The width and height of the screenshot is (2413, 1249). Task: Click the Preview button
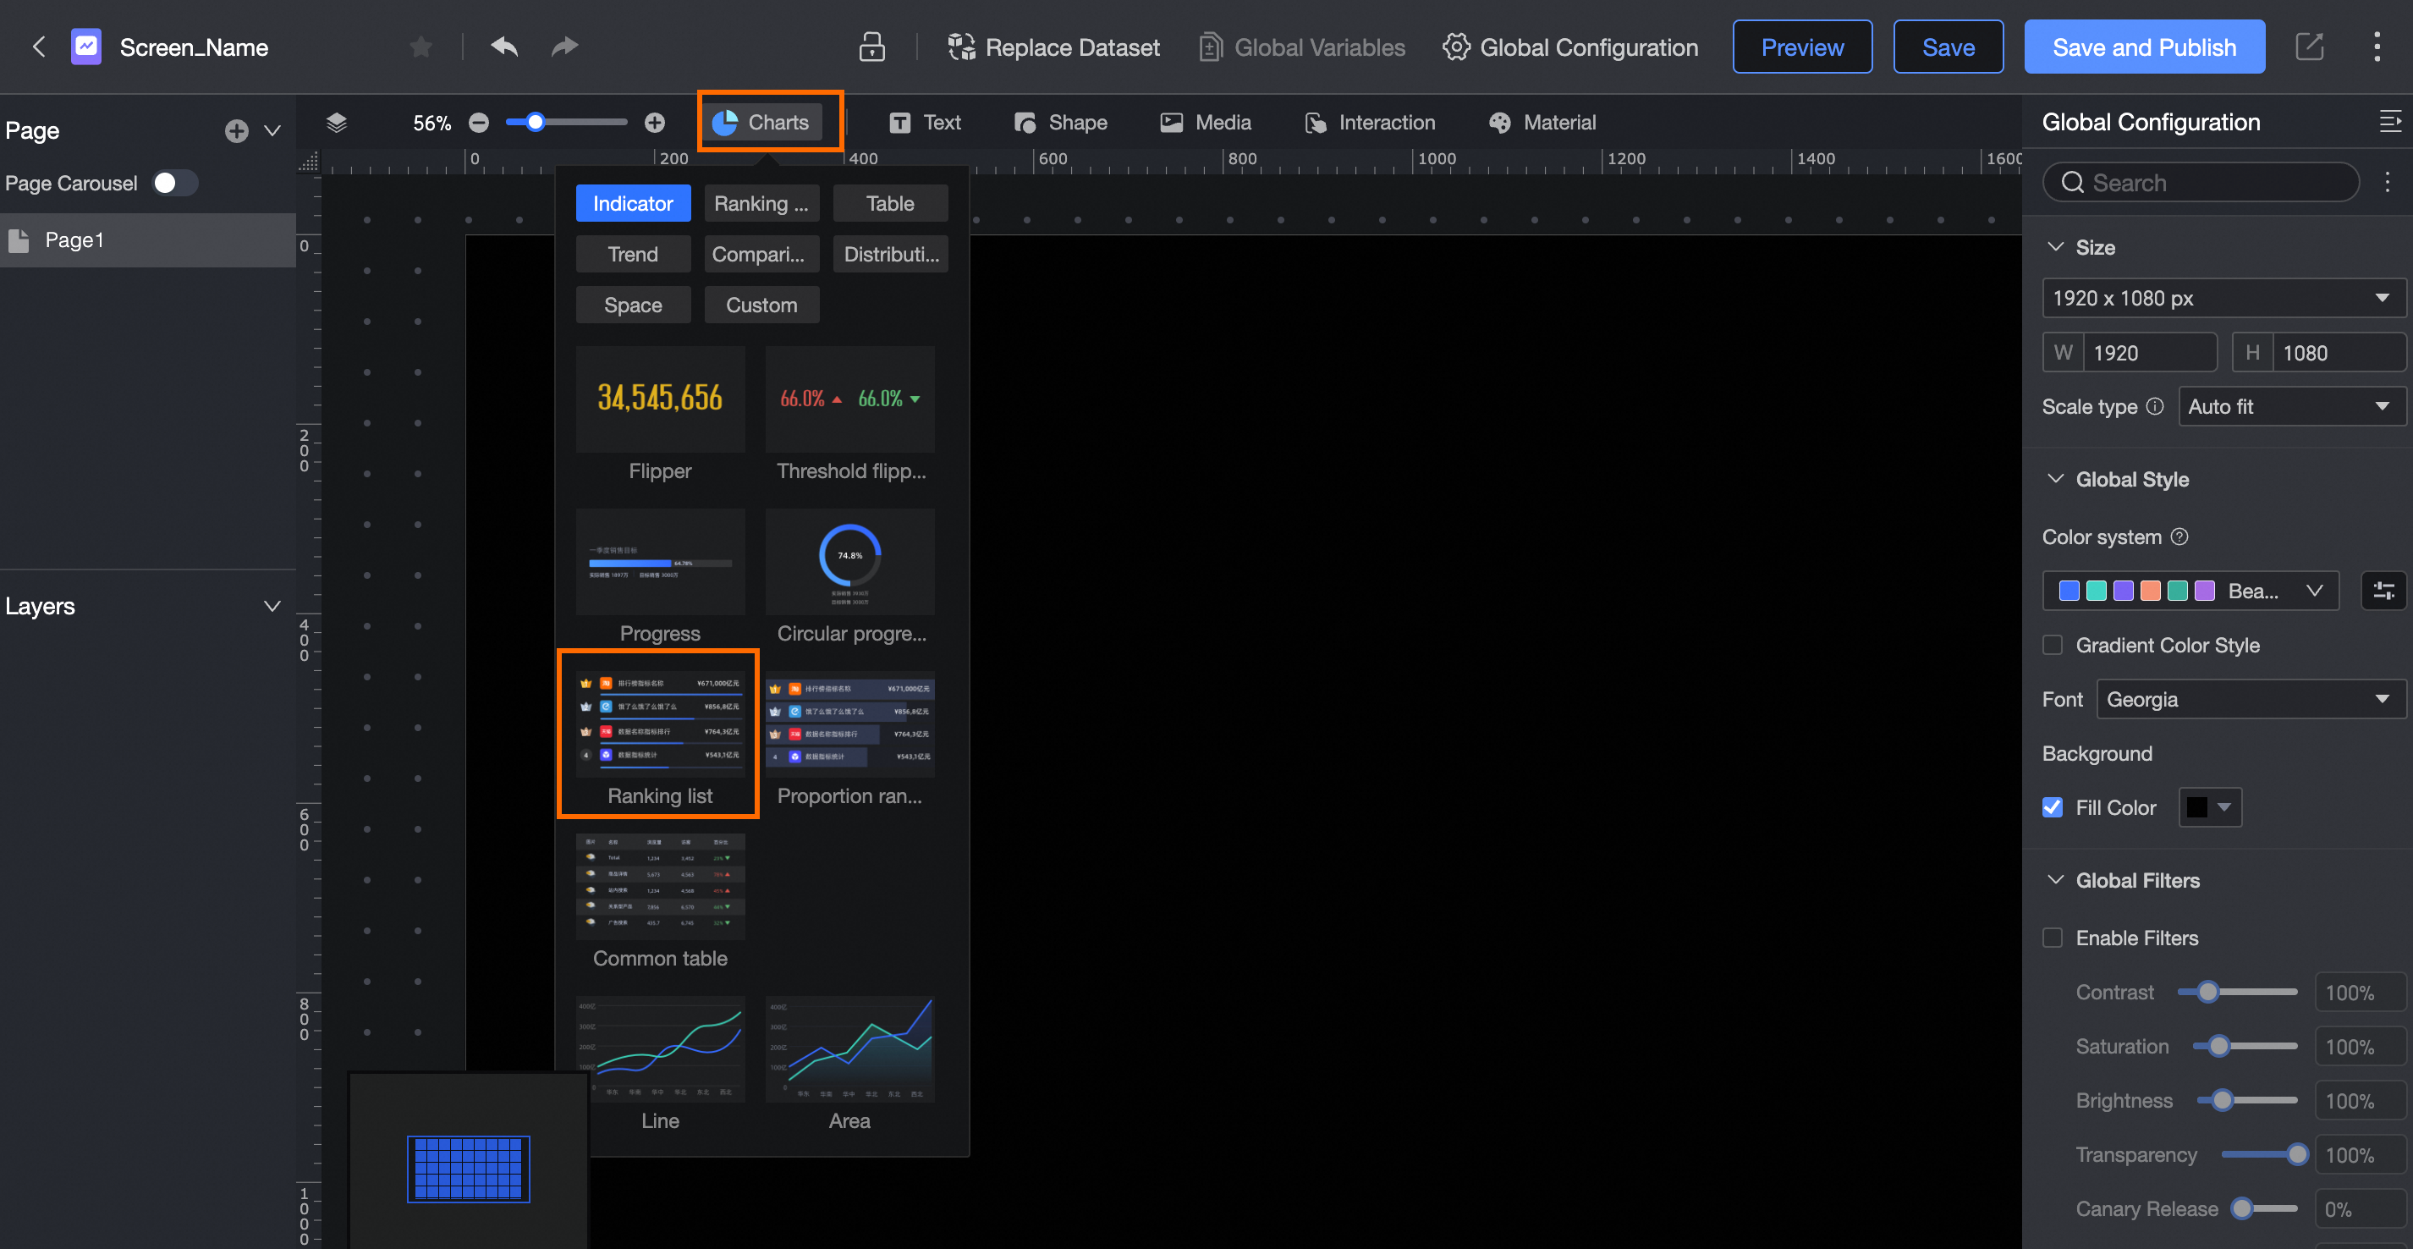pos(1801,47)
